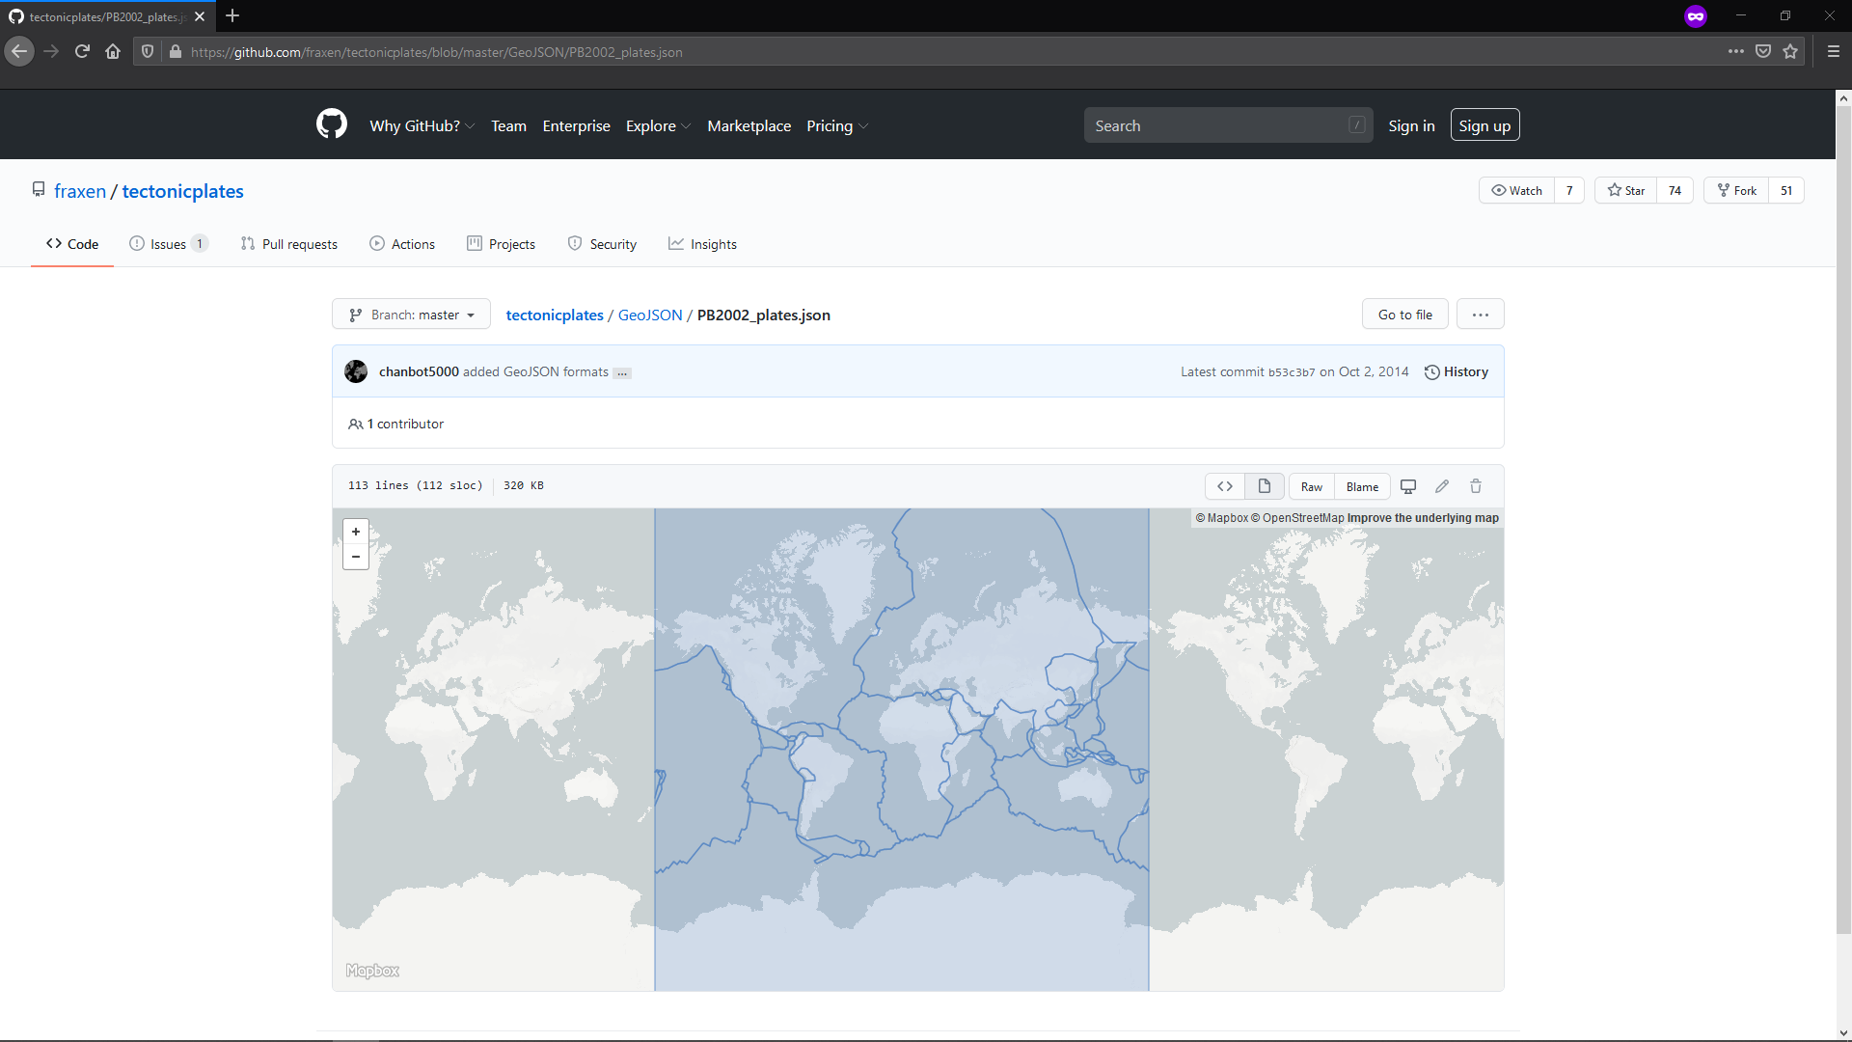The width and height of the screenshot is (1852, 1042).
Task: Click the browser reload icon
Action: point(82,52)
